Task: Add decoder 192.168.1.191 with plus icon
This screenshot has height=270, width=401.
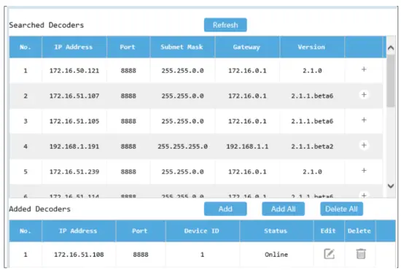Action: pyautogui.click(x=364, y=145)
